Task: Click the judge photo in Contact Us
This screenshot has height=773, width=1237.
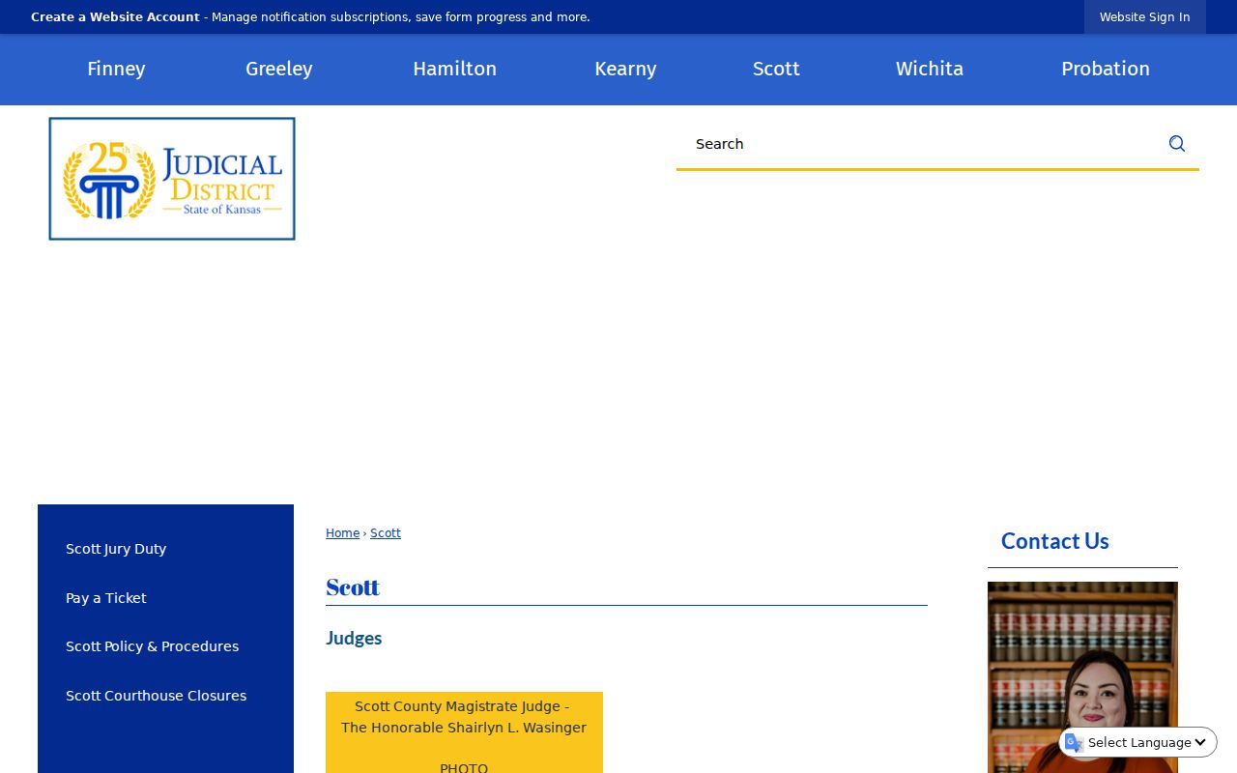Action: [1082, 677]
